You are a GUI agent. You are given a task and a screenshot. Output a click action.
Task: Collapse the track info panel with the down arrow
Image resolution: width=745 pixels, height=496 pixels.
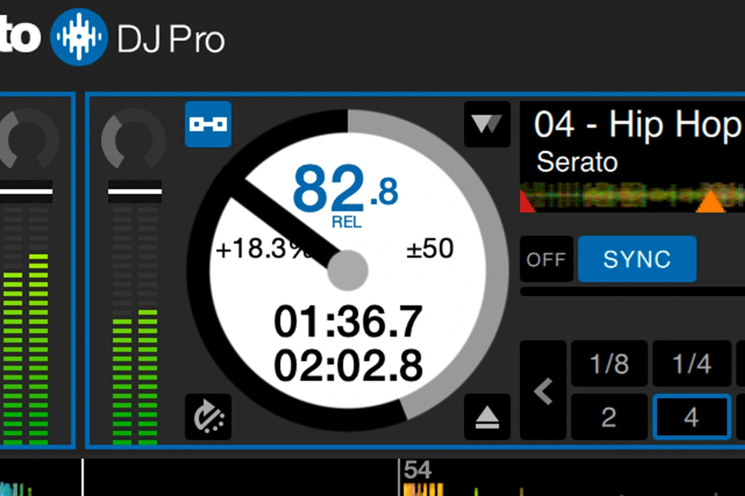[x=487, y=125]
